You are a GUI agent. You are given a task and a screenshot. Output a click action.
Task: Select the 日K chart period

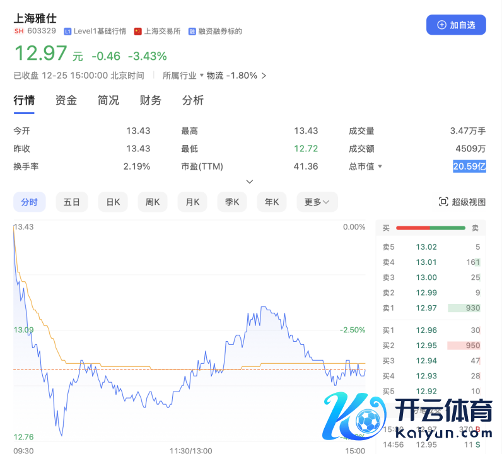pos(113,202)
